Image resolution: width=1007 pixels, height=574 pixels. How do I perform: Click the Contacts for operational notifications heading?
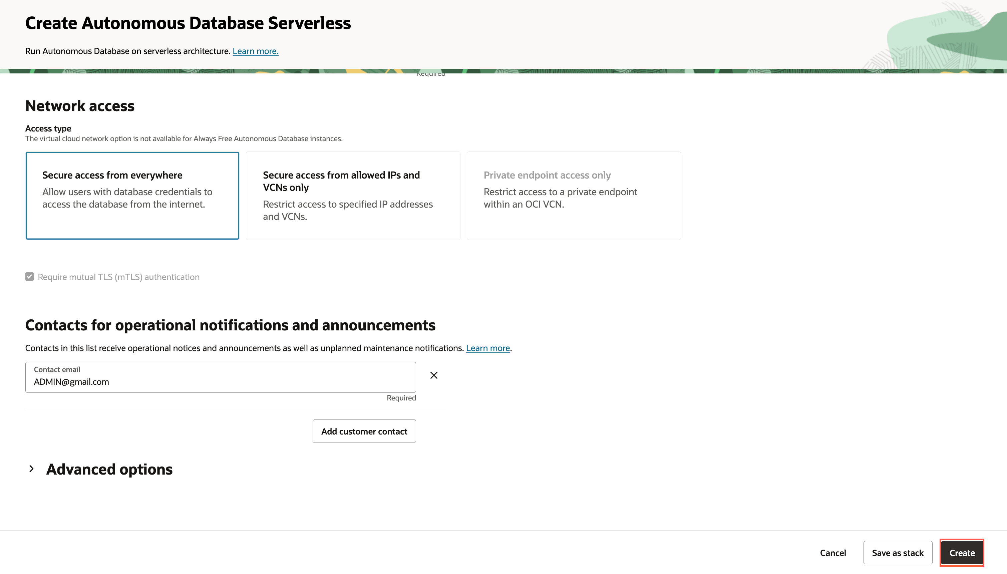(230, 325)
